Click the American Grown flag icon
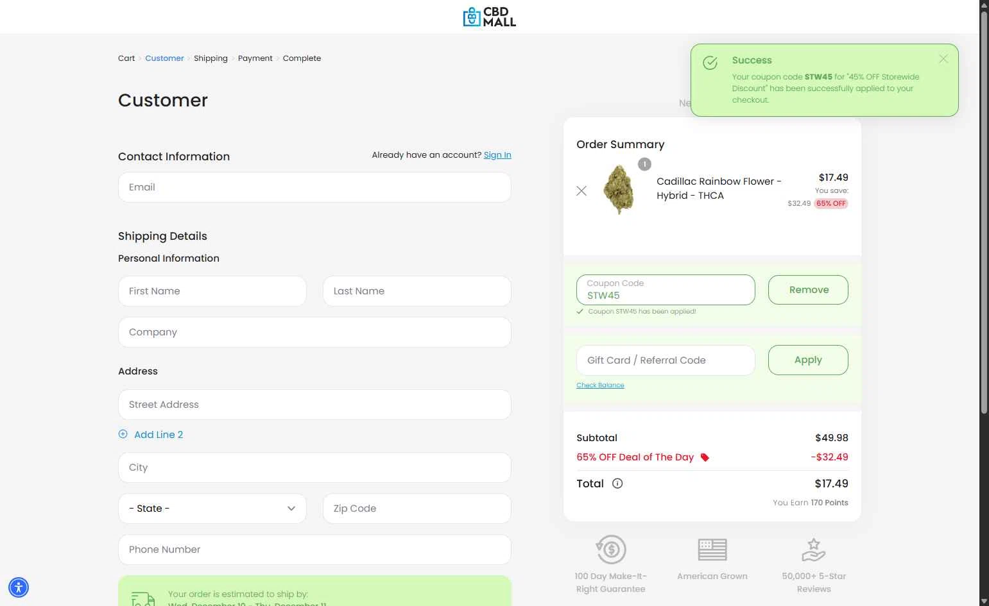Screen dimensions: 989x606 pyautogui.click(x=712, y=550)
